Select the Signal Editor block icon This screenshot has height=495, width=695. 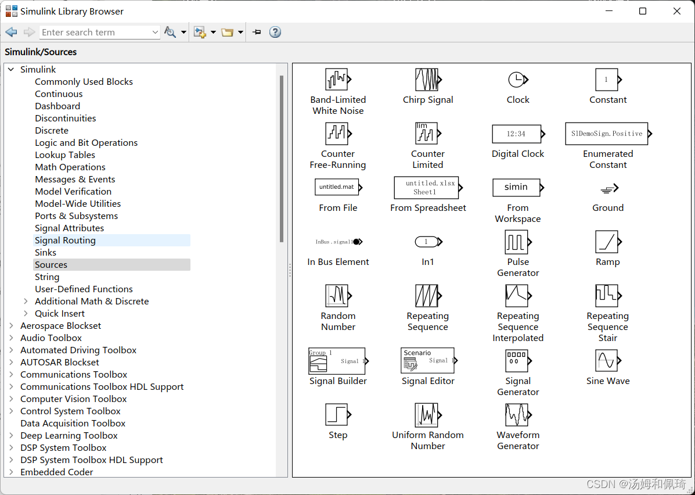(428, 360)
